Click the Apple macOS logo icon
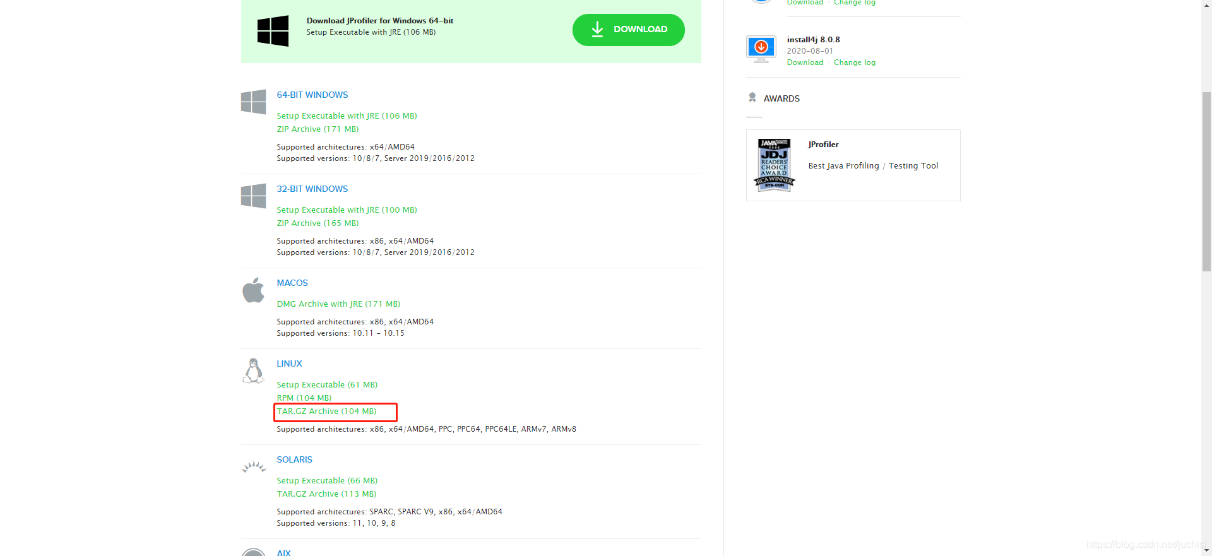This screenshot has height=556, width=1212. tap(253, 290)
